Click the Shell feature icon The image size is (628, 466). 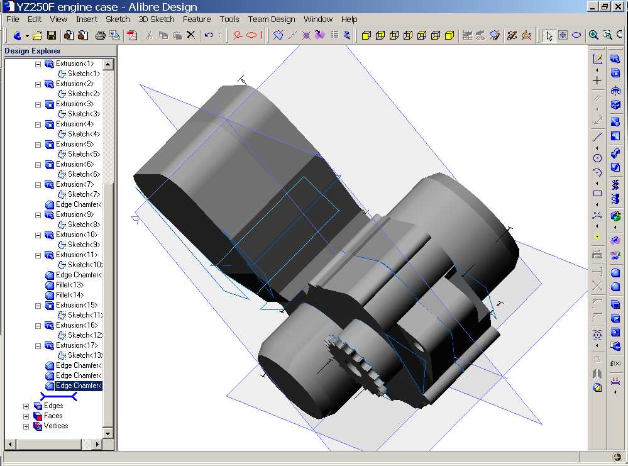pos(615,304)
